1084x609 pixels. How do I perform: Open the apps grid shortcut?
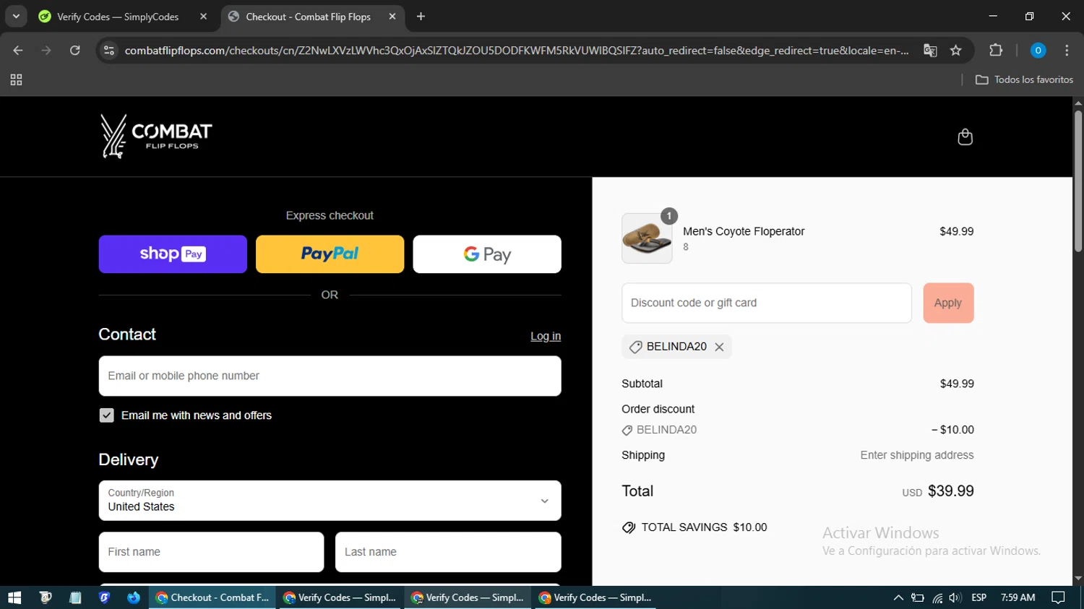[x=16, y=79]
